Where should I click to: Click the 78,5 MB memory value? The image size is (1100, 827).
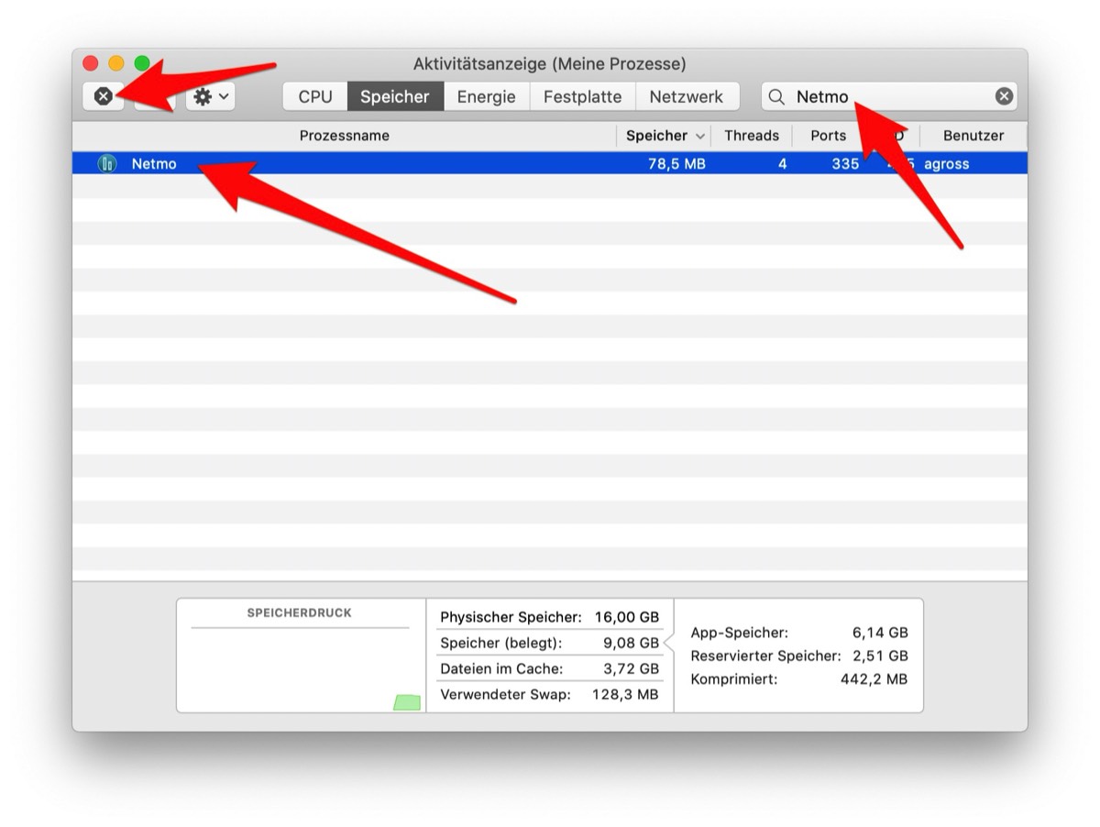676,164
